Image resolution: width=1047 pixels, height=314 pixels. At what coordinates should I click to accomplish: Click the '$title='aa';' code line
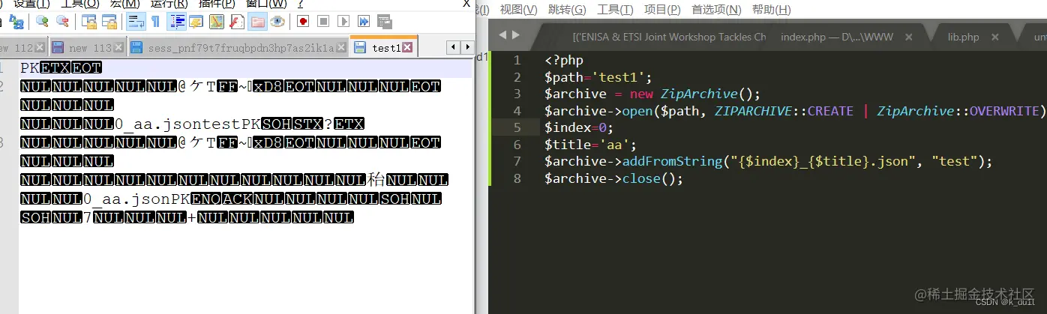(x=590, y=145)
